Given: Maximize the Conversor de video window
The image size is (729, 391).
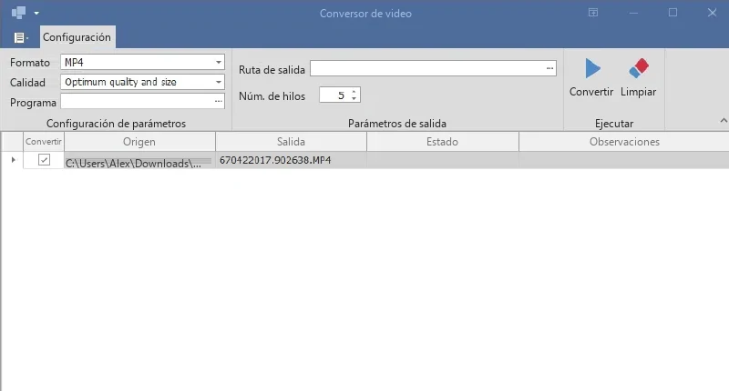Looking at the screenshot, I should pyautogui.click(x=673, y=13).
